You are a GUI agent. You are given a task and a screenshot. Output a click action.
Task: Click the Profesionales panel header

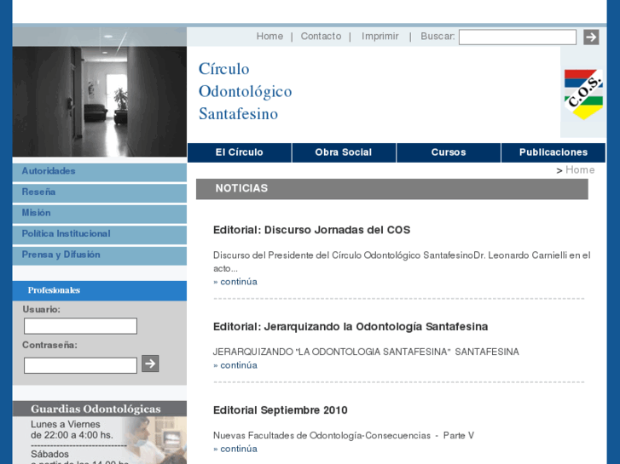(x=100, y=290)
